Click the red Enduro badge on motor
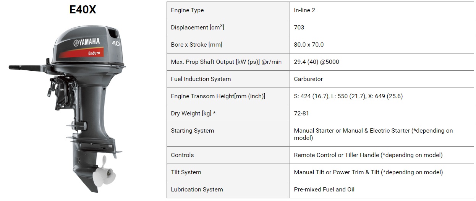 pos(81,53)
